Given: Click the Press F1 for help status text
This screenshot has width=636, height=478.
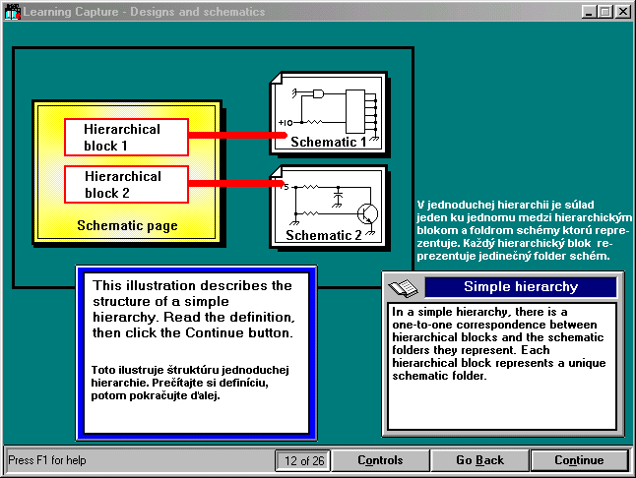Looking at the screenshot, I should [46, 460].
